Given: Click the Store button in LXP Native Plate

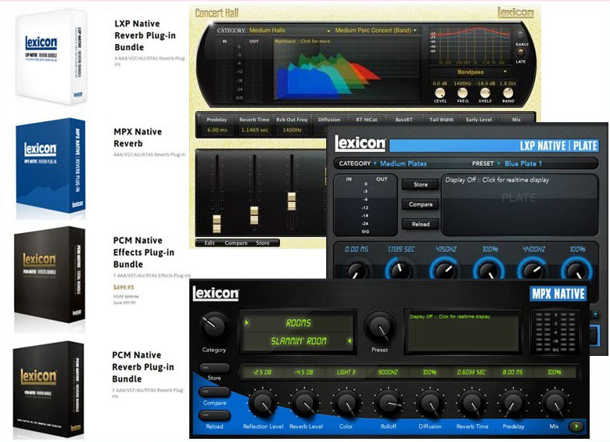Looking at the screenshot, I should (420, 185).
